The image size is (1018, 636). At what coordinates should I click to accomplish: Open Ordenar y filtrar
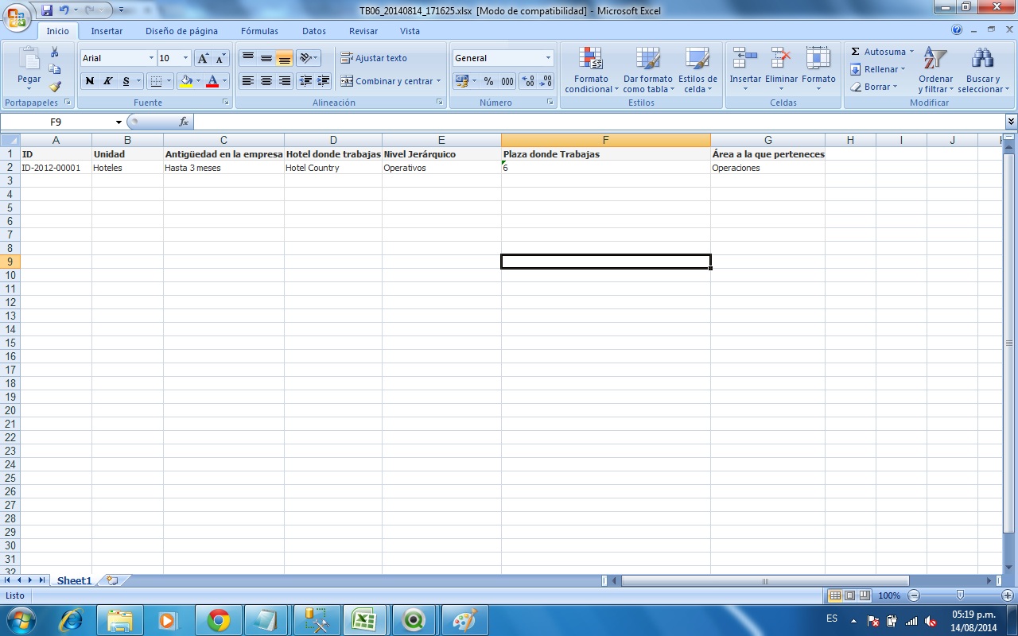[935, 70]
